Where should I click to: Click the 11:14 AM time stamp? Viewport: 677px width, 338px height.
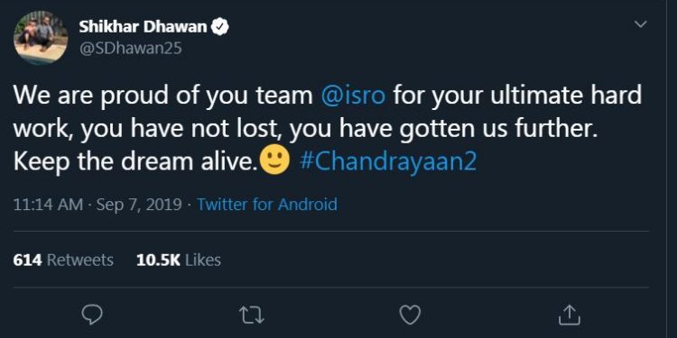point(48,204)
